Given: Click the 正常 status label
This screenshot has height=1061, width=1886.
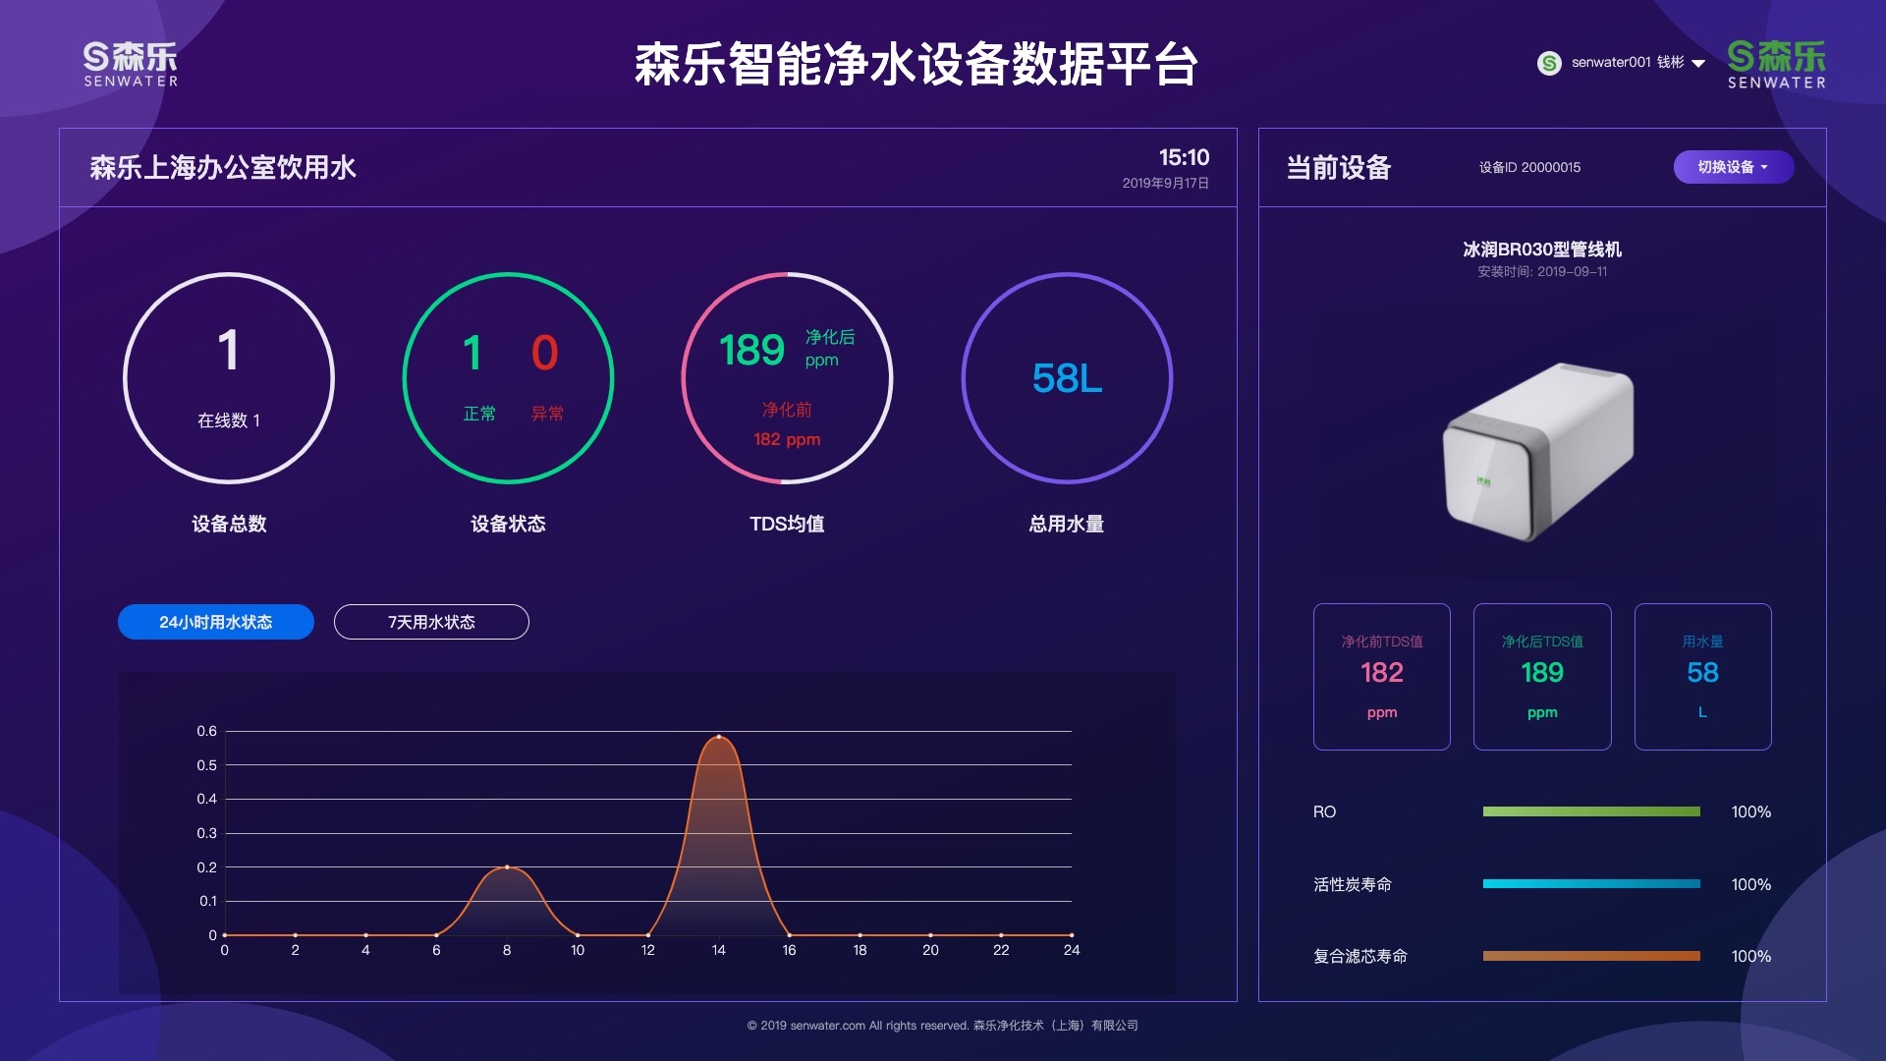Looking at the screenshot, I should [479, 414].
